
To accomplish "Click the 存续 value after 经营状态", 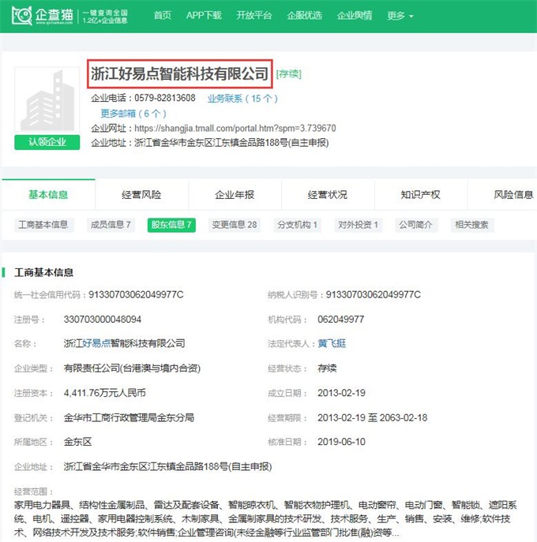I will 327,368.
